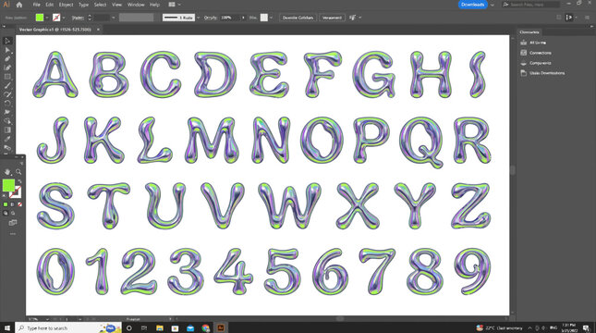Open Edit Toolbar three-dots menu
Image resolution: width=596 pixels, height=333 pixels.
[13, 234]
